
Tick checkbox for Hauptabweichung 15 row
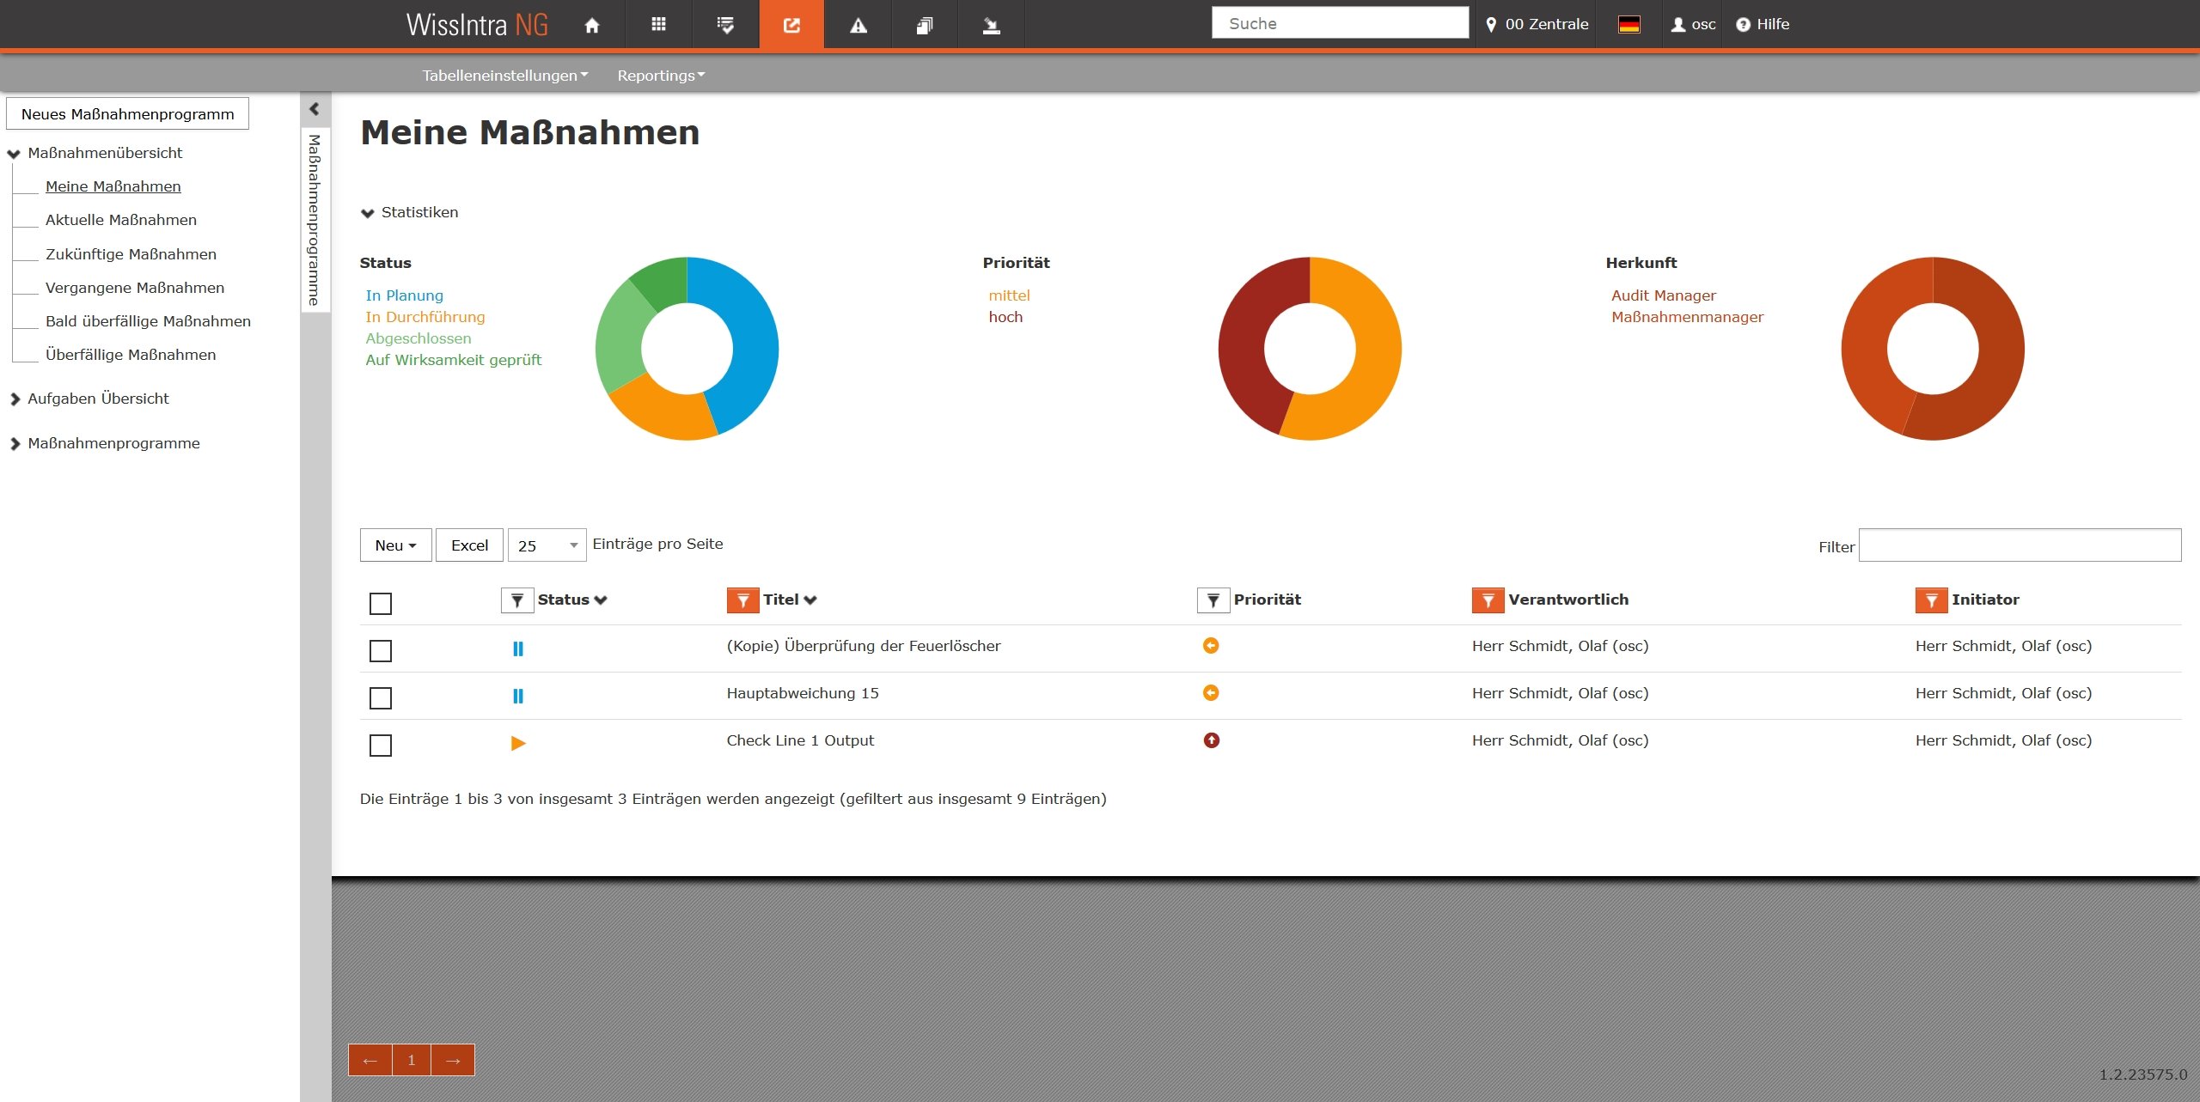(x=380, y=697)
